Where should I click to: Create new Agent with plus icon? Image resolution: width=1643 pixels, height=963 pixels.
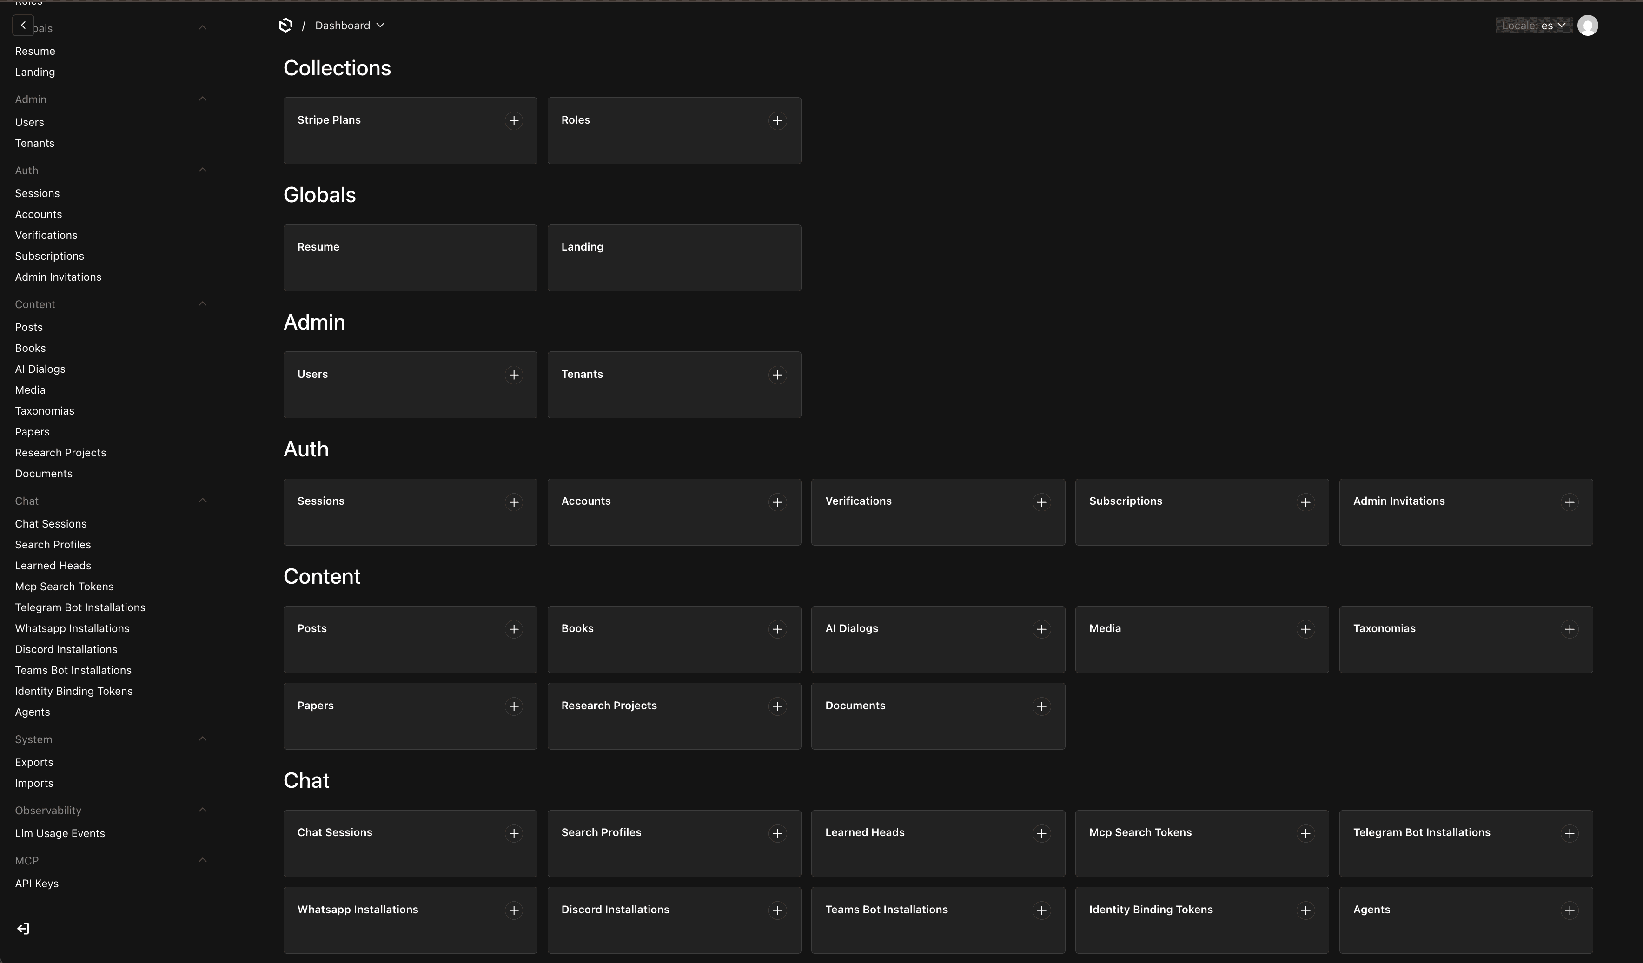[x=1570, y=910]
